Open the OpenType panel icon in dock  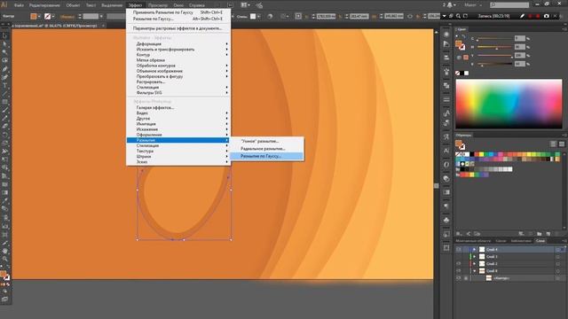[x=446, y=165]
